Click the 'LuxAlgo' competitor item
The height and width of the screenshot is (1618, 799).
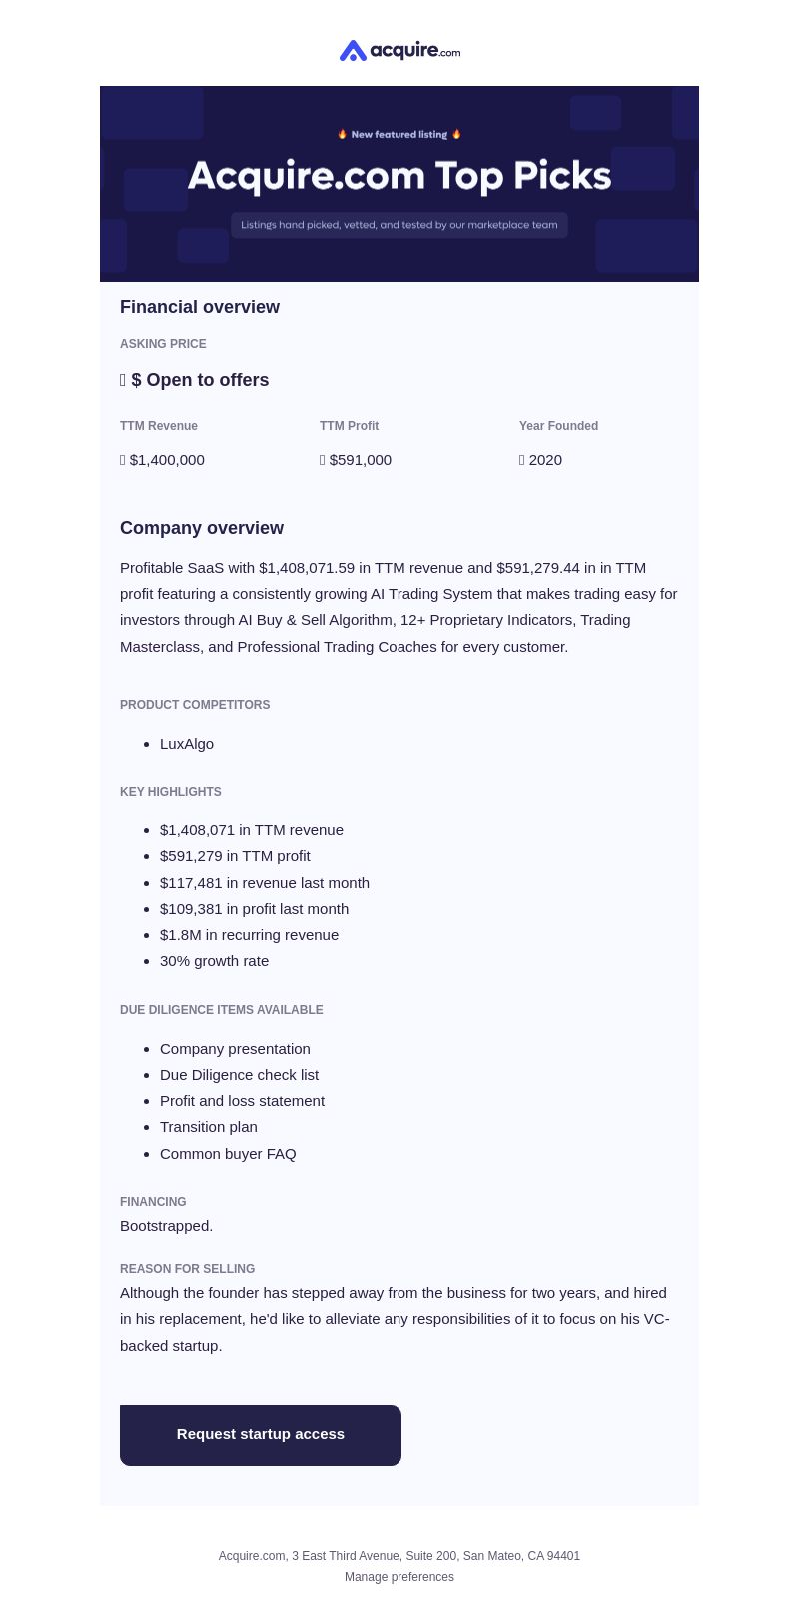[x=187, y=744]
